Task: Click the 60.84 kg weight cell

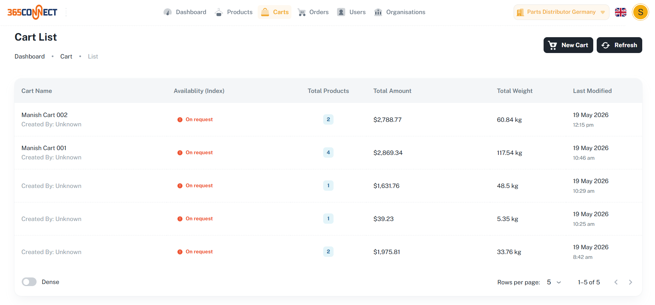Action: pos(509,120)
